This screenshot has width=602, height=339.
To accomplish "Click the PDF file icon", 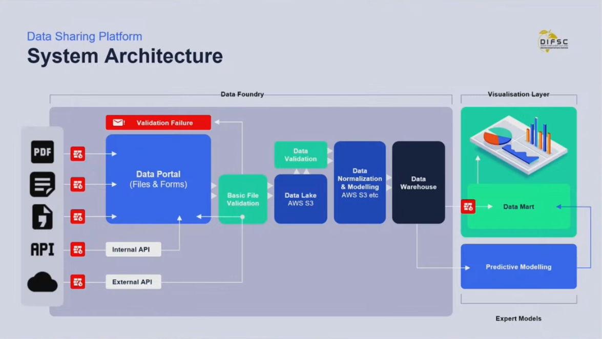I will click(x=42, y=152).
